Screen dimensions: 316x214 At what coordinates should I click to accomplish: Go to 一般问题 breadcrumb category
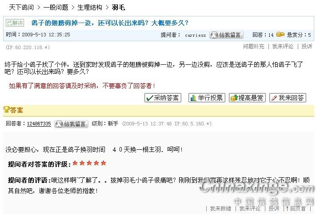click(x=56, y=8)
